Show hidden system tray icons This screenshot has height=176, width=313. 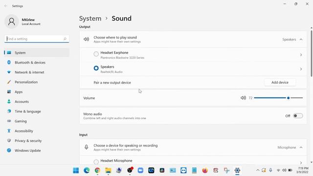(x=258, y=170)
